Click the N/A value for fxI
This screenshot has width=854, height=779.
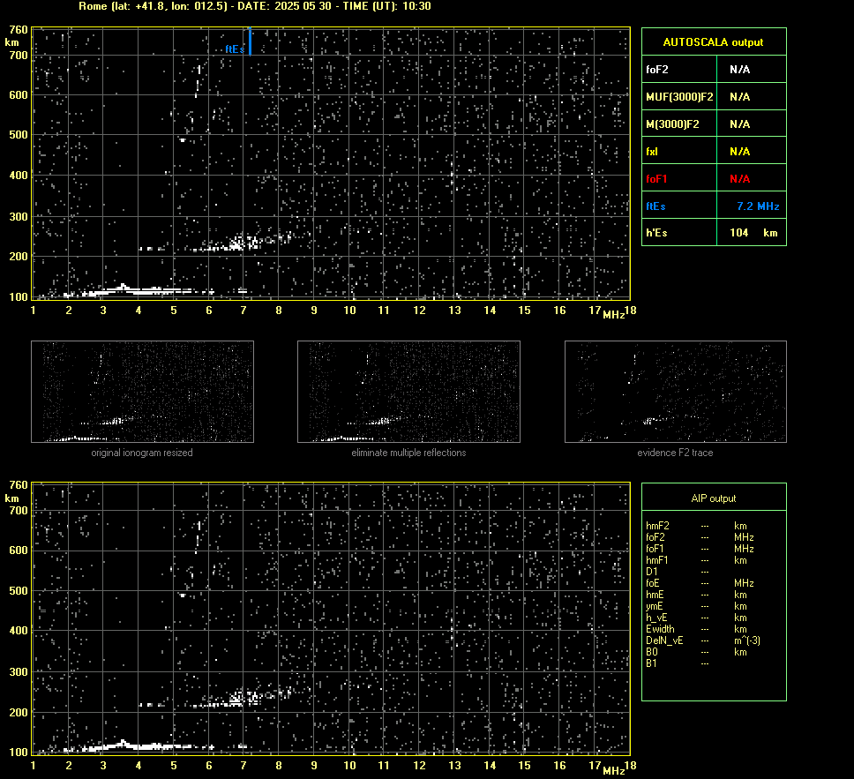[739, 152]
